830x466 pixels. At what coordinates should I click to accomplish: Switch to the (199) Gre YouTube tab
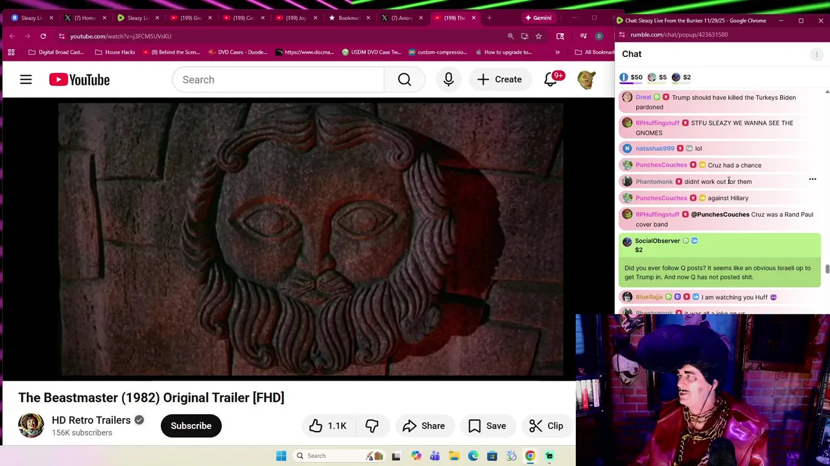191,18
